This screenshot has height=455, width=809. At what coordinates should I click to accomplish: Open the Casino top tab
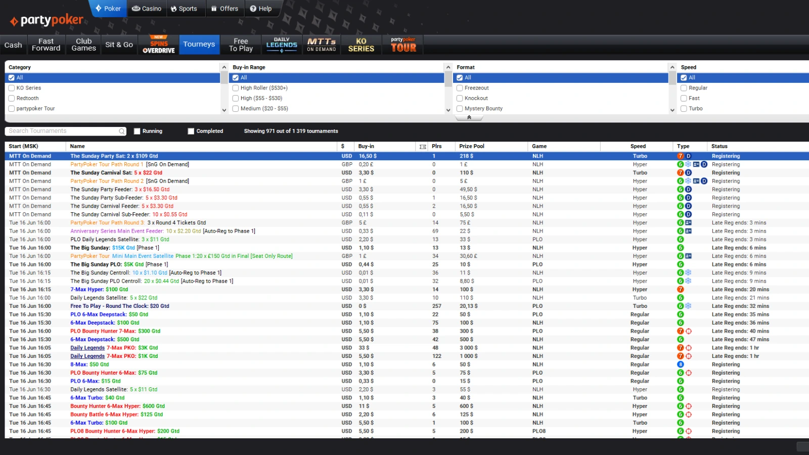coord(147,9)
